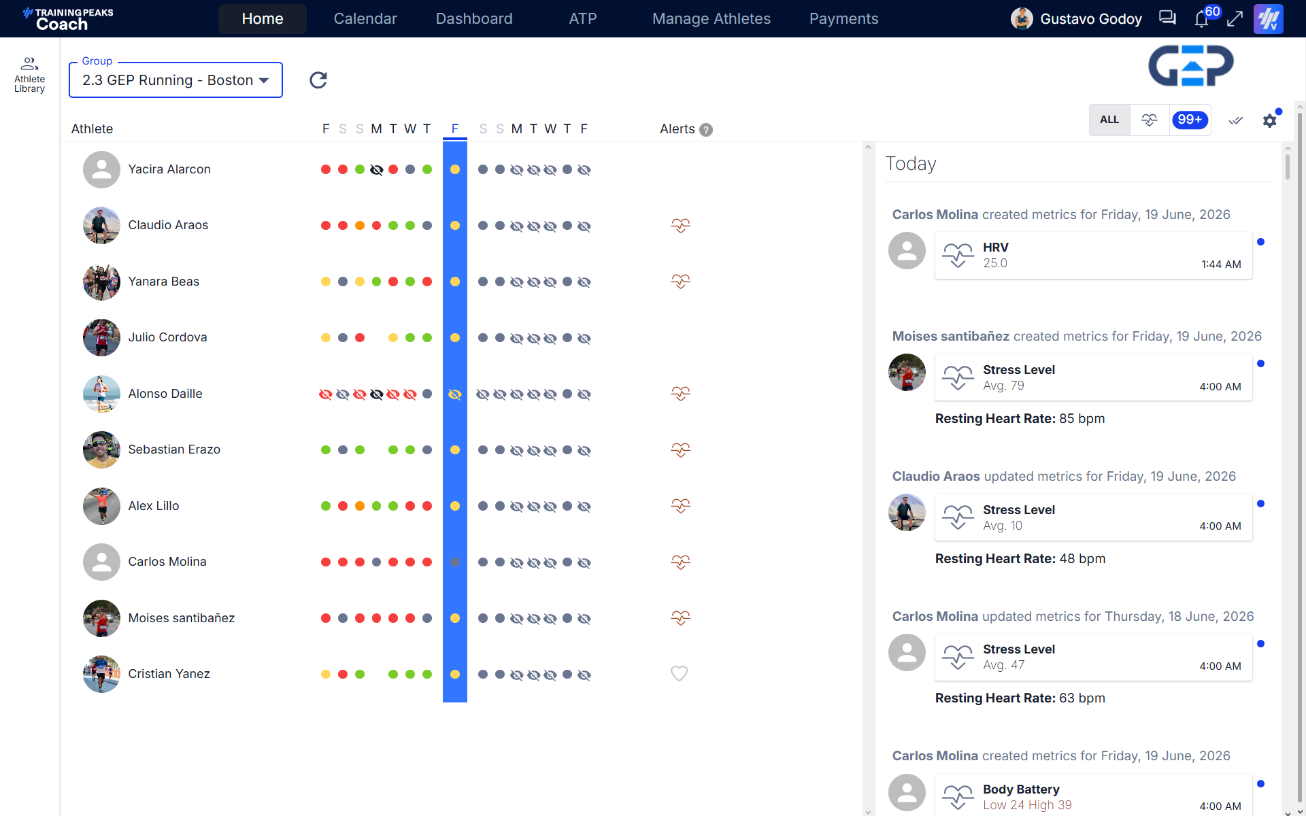The height and width of the screenshot is (816, 1306).
Task: Open Alex Lillo metrics alert icon
Action: tap(680, 505)
